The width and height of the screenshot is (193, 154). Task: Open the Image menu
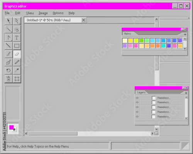point(43,13)
